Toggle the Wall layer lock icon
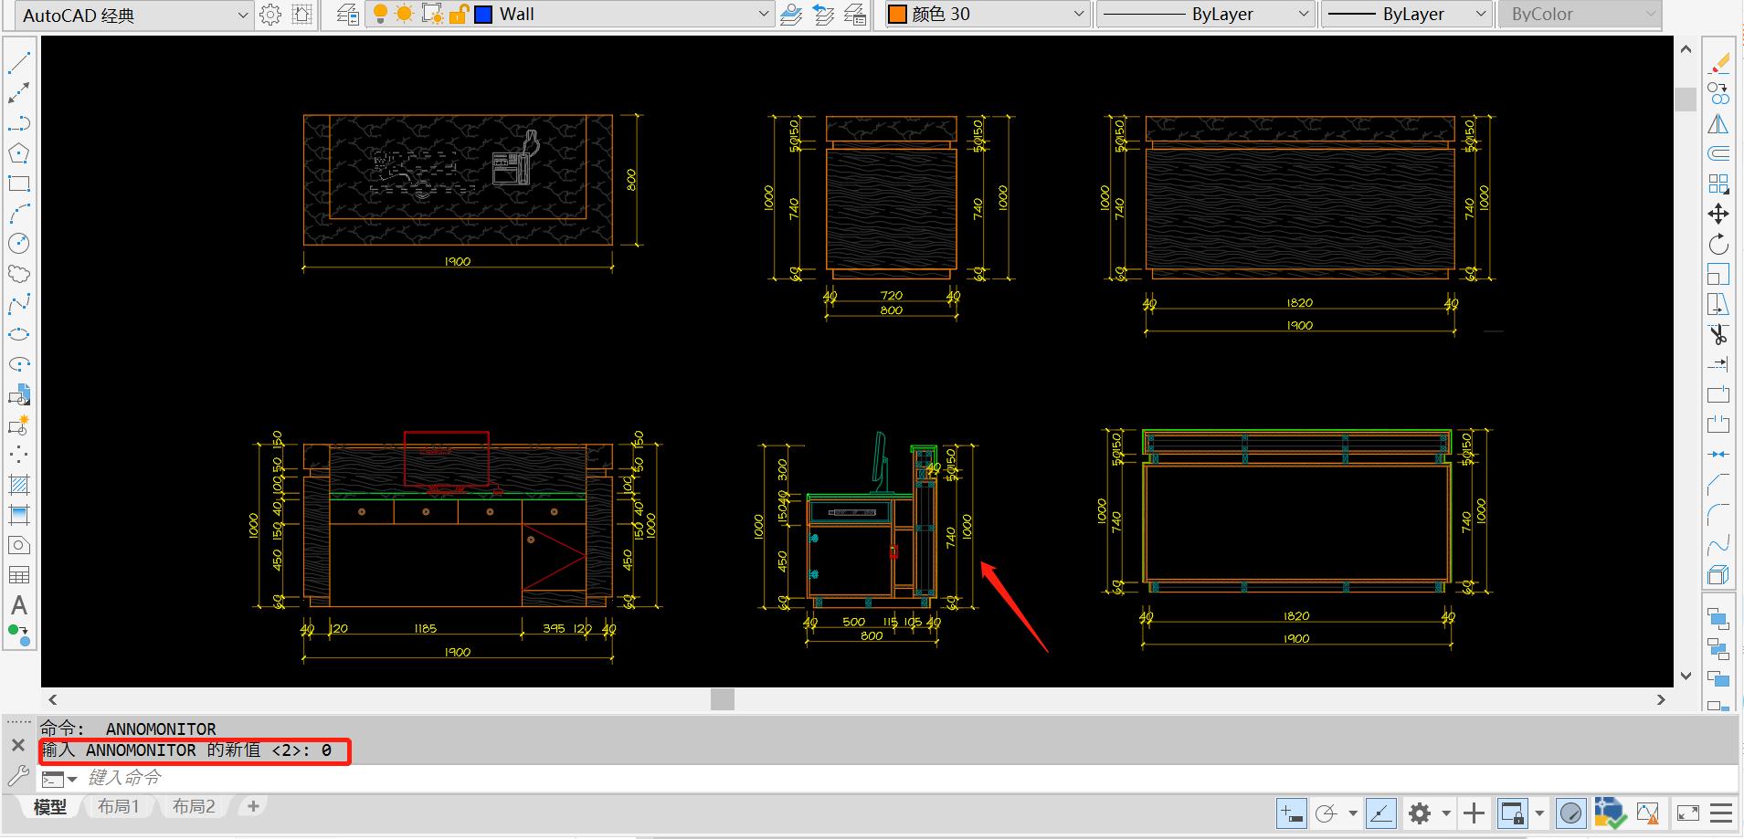This screenshot has width=1744, height=839. tap(459, 14)
